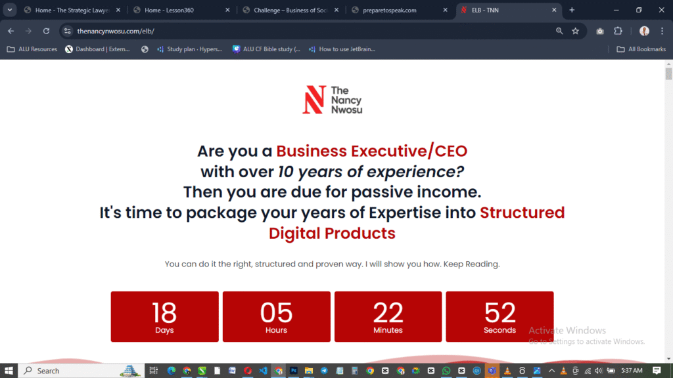The image size is (673, 378).
Task: Go back to the previous page
Action: pyautogui.click(x=11, y=31)
